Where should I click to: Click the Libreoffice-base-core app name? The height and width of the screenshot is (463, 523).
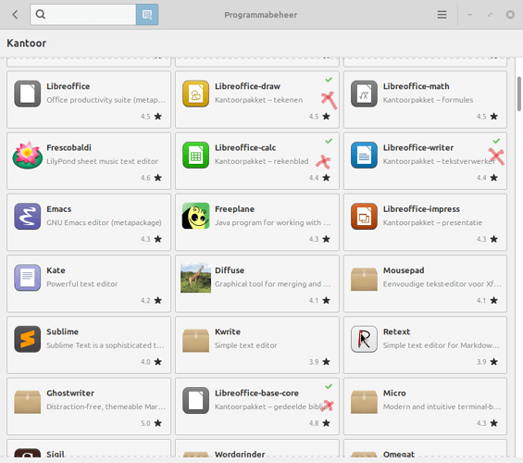pyautogui.click(x=256, y=393)
